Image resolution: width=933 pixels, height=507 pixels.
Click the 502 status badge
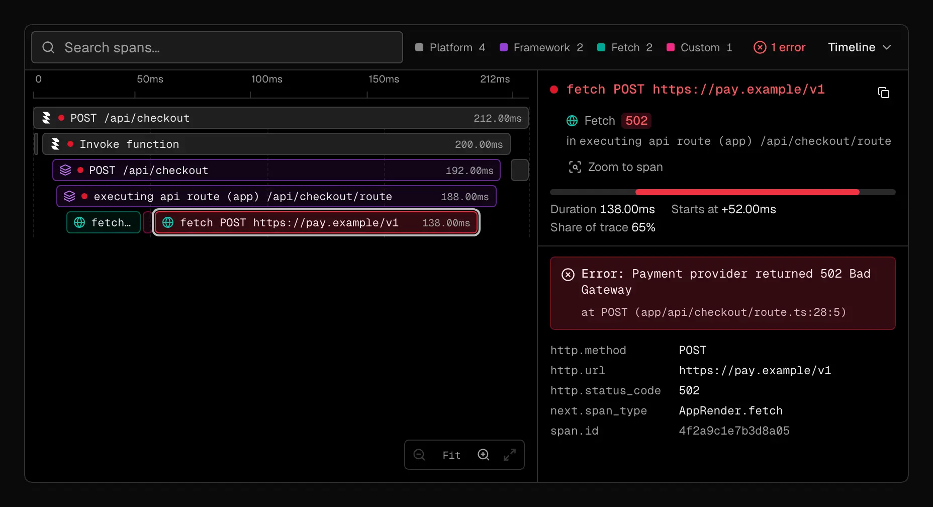tap(636, 121)
